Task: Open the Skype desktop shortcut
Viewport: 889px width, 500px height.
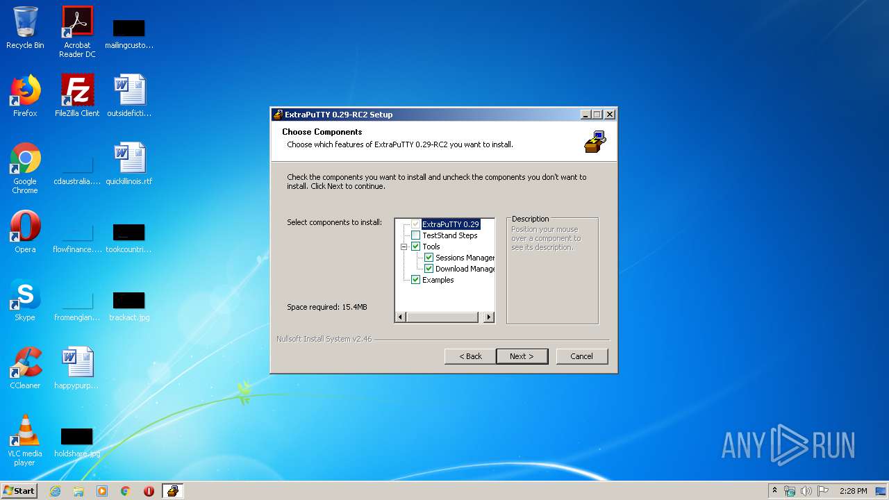Action: coord(25,300)
